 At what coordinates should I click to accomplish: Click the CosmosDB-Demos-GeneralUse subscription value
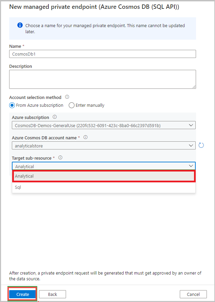click(x=95, y=125)
